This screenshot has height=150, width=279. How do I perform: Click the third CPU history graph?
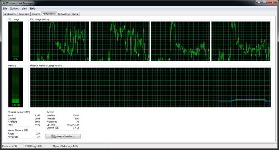pyautogui.click(x=181, y=41)
